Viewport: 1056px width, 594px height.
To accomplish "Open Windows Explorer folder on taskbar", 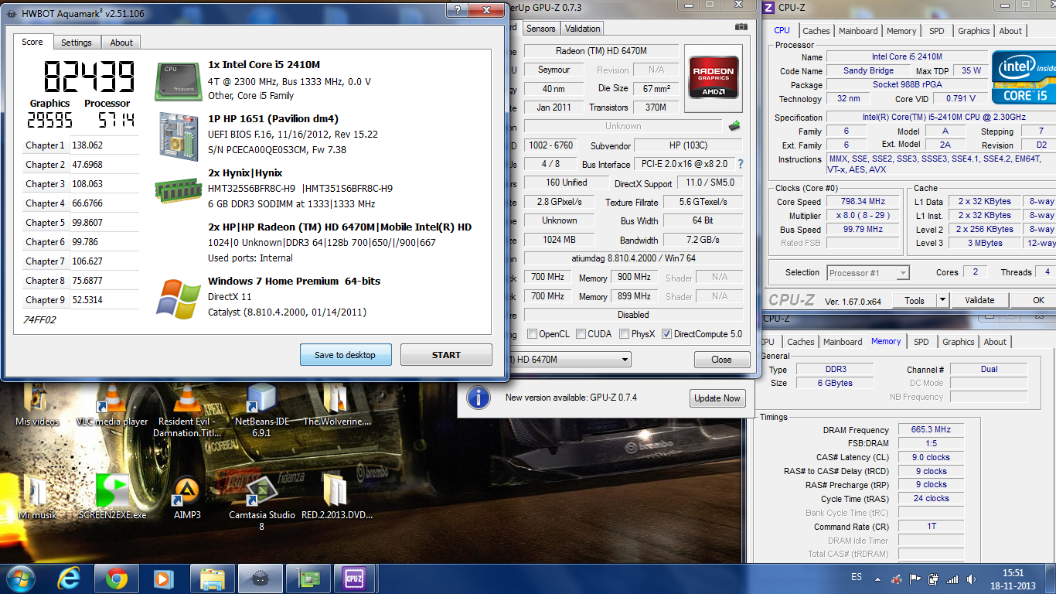I will click(212, 578).
